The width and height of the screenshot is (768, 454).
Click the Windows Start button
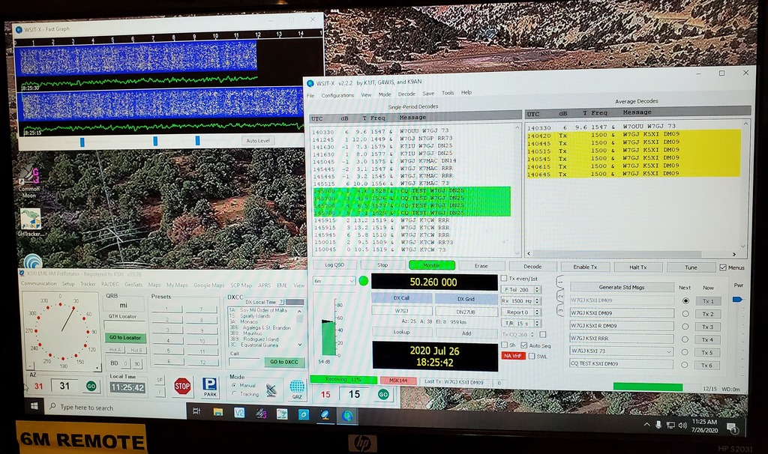[34, 407]
